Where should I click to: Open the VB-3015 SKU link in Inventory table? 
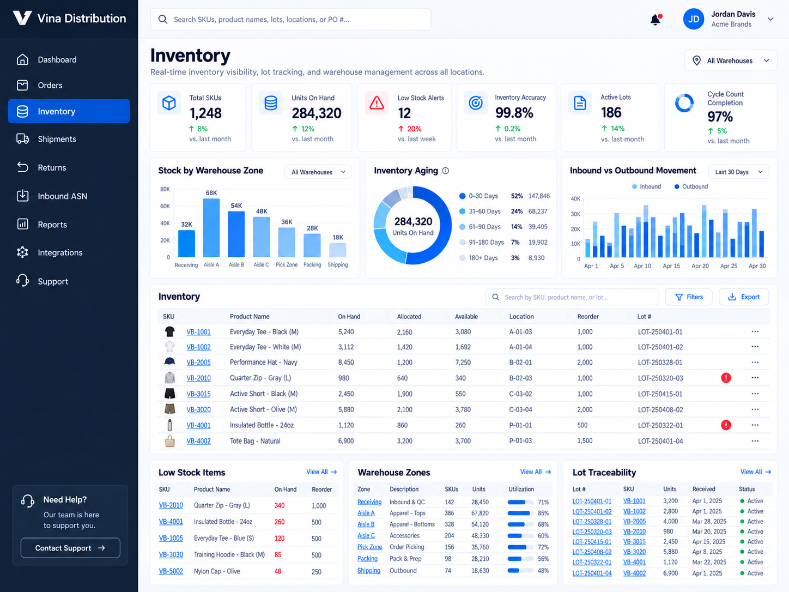tap(198, 394)
